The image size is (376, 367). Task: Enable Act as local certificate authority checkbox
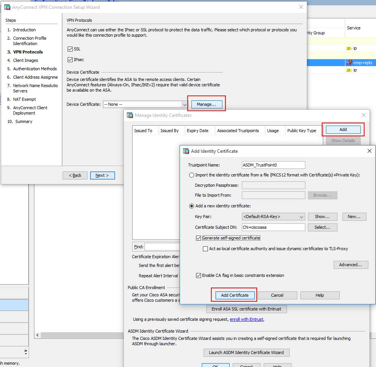(x=205, y=249)
